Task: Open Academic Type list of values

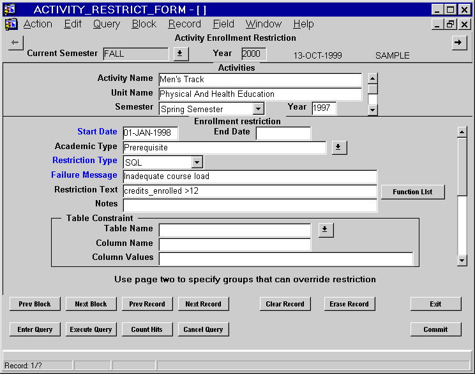Action: (x=339, y=148)
